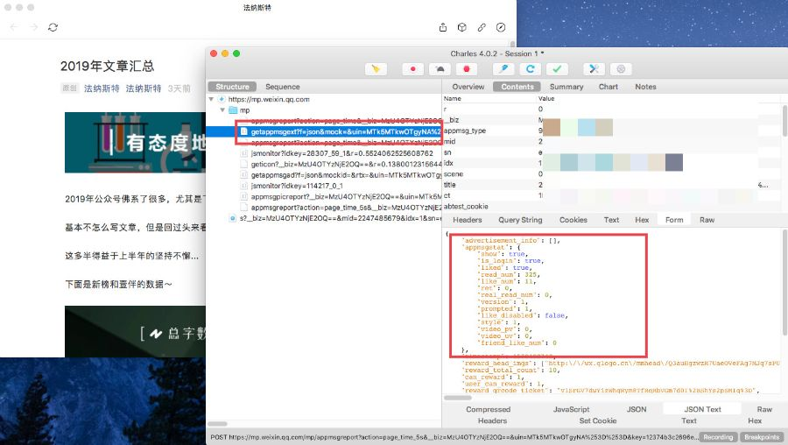The width and height of the screenshot is (788, 445).
Task: Collapse the mp folder node
Action: point(222,109)
